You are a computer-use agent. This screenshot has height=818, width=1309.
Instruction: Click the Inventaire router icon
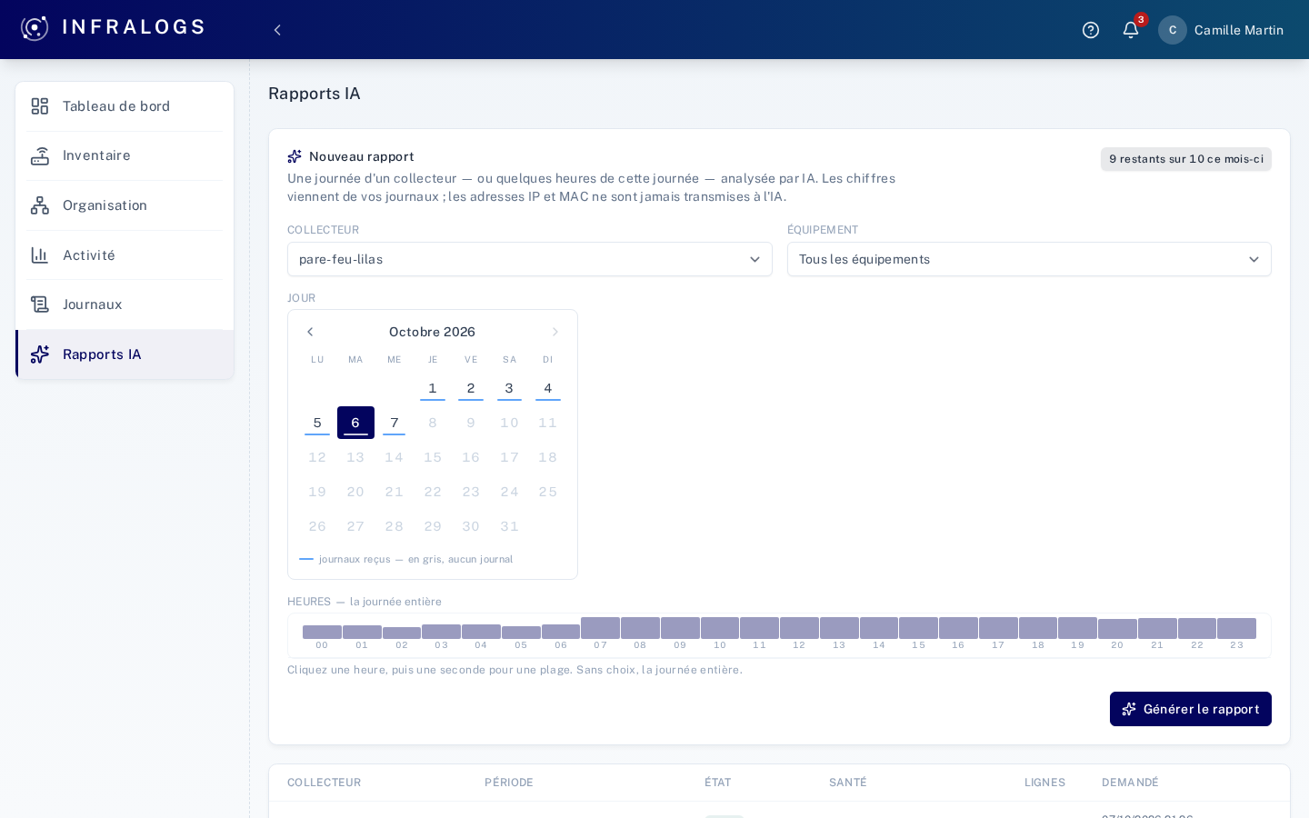point(40,156)
